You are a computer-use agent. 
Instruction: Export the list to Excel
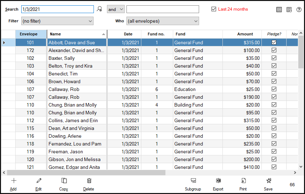click(x=218, y=183)
